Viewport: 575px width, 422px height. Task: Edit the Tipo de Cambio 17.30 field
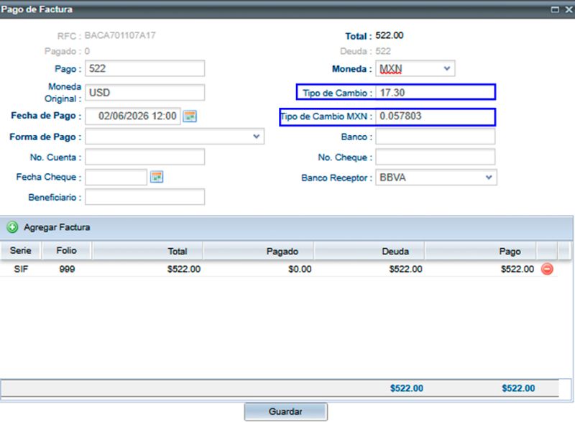pyautogui.click(x=435, y=93)
